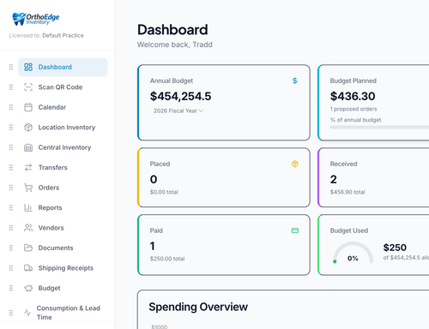
Task: Open the Paid orders card
Action: coord(224,245)
